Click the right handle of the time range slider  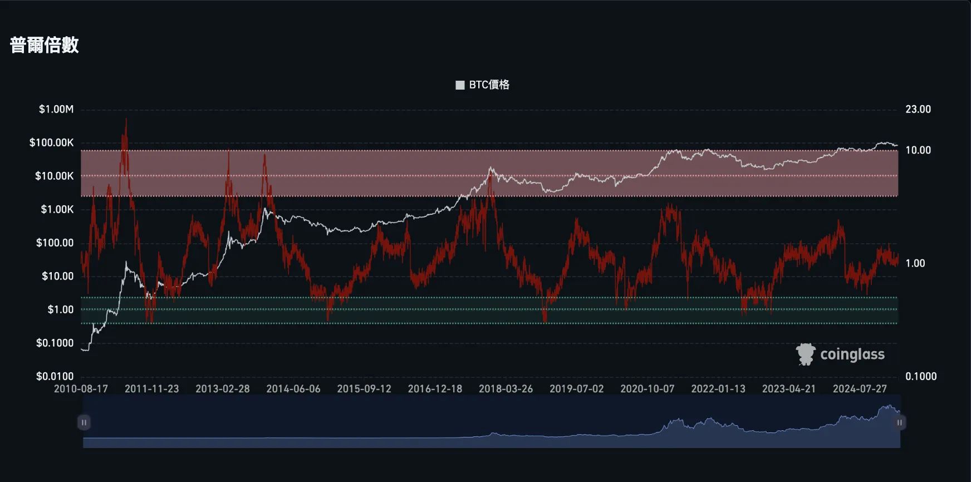click(x=899, y=422)
